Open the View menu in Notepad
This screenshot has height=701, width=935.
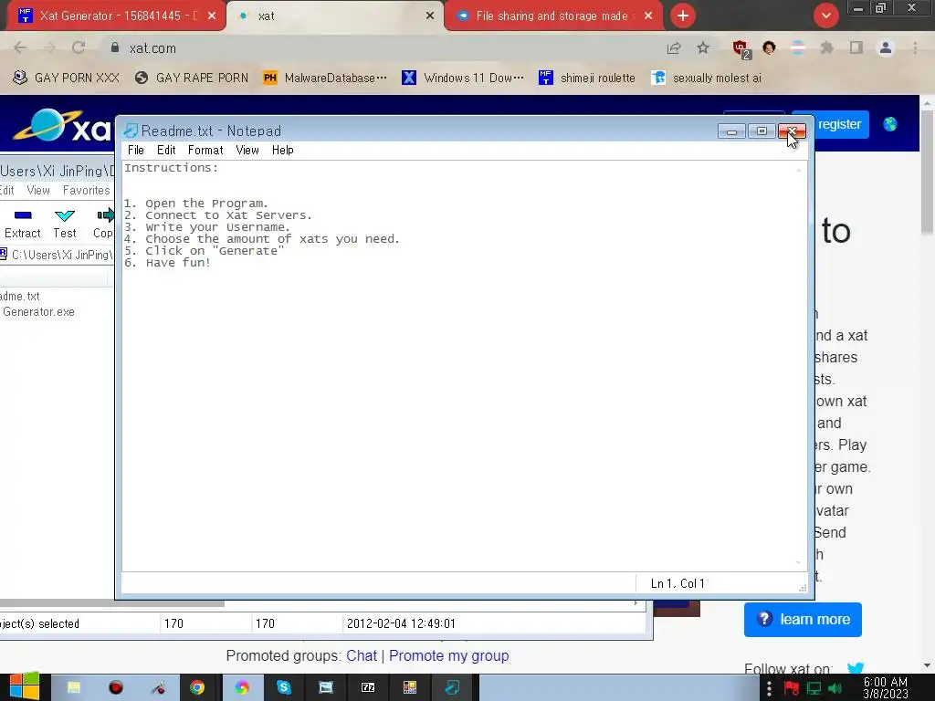pyautogui.click(x=247, y=151)
